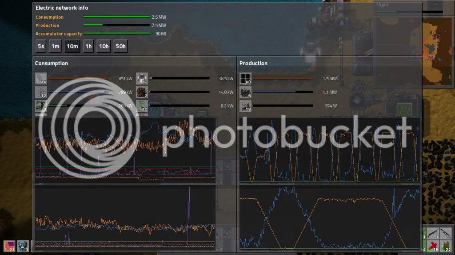Click the orange-purple item slot (21)
This screenshot has height=255, width=455.
pyautogui.click(x=9, y=246)
